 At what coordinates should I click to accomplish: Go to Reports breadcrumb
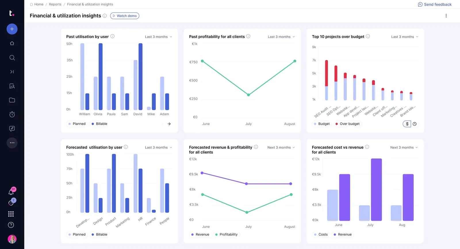tap(55, 4)
